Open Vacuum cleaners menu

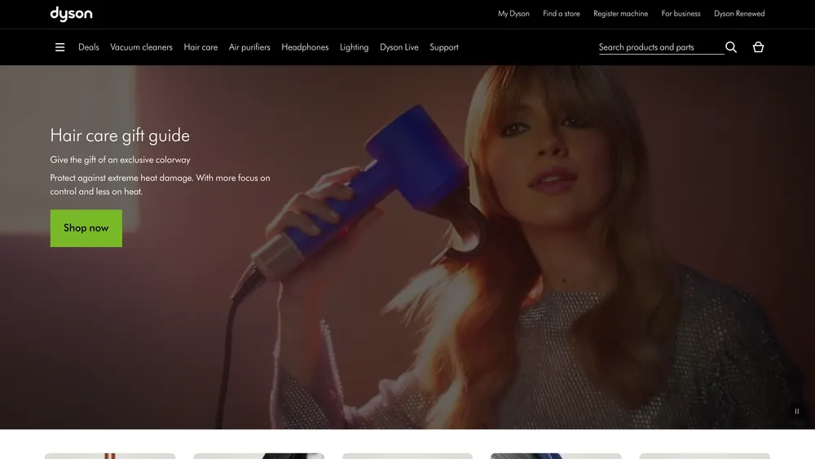pyautogui.click(x=141, y=47)
